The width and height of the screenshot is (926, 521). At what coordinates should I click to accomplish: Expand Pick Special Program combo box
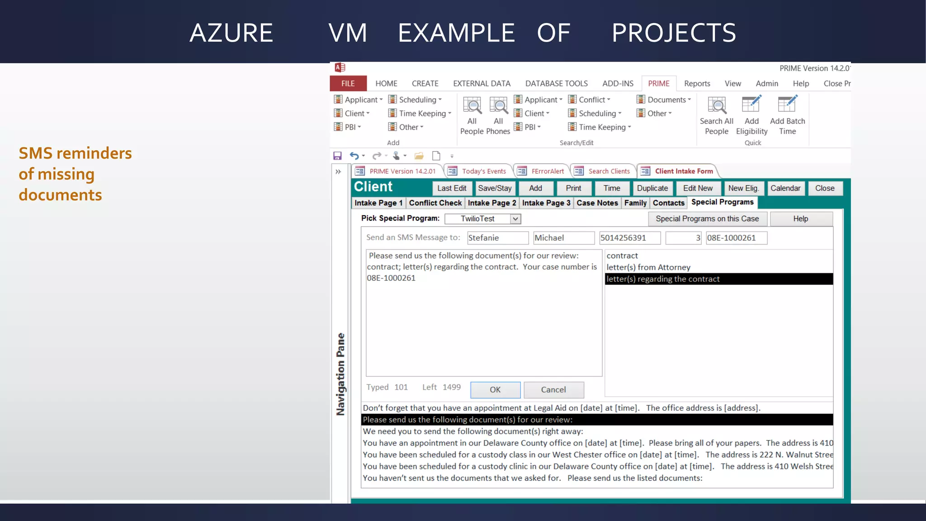pos(515,219)
